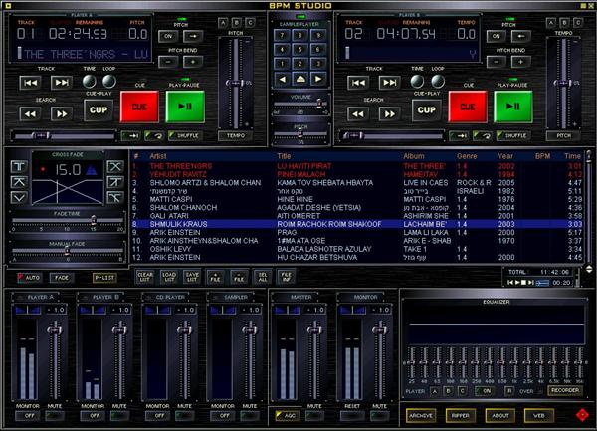Sort playlist by the Artist column header
Screen dimensions: 597x431
tap(158, 156)
